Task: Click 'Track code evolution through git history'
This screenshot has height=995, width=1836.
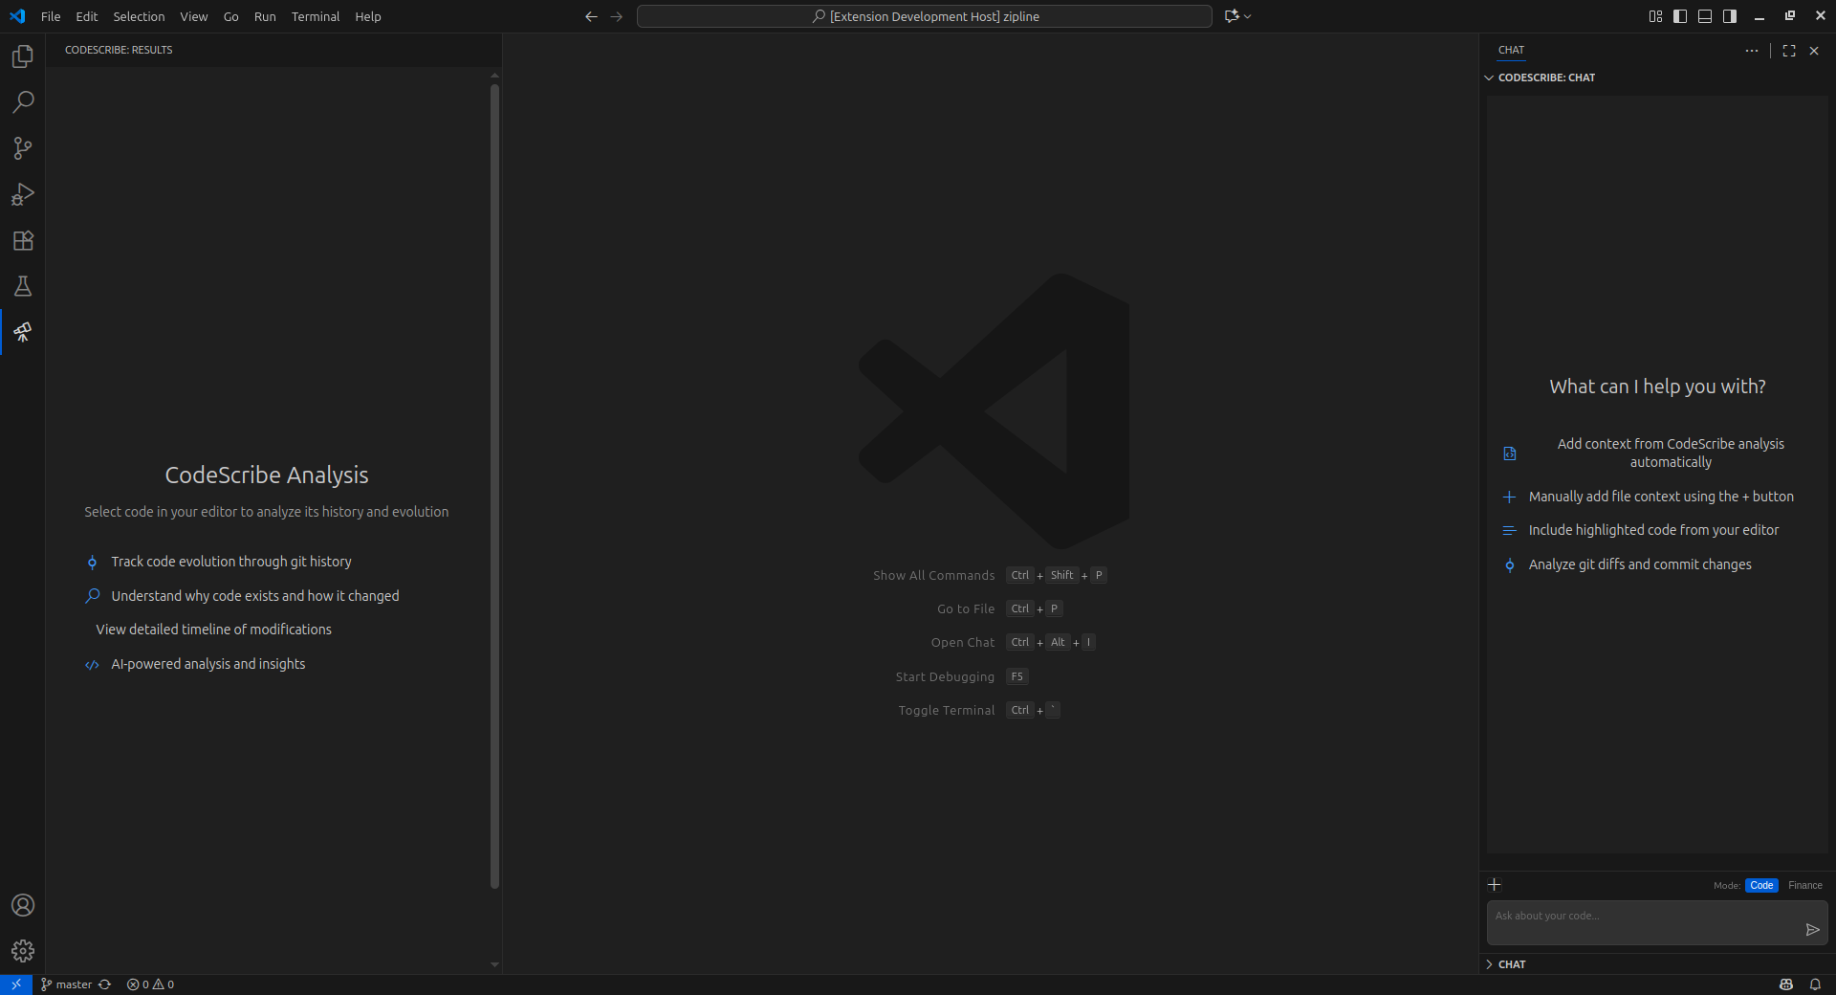Action: (x=231, y=562)
